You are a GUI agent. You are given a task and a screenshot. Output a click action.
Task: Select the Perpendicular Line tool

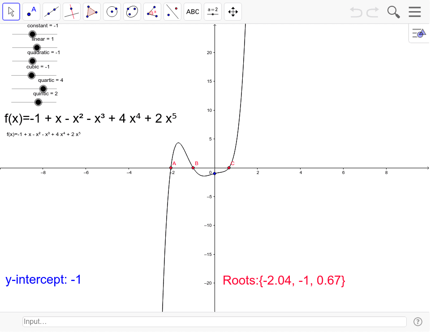pyautogui.click(x=72, y=12)
